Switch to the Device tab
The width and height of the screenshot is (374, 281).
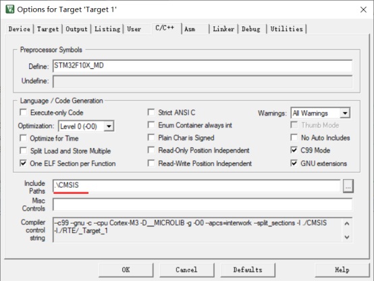coord(20,29)
